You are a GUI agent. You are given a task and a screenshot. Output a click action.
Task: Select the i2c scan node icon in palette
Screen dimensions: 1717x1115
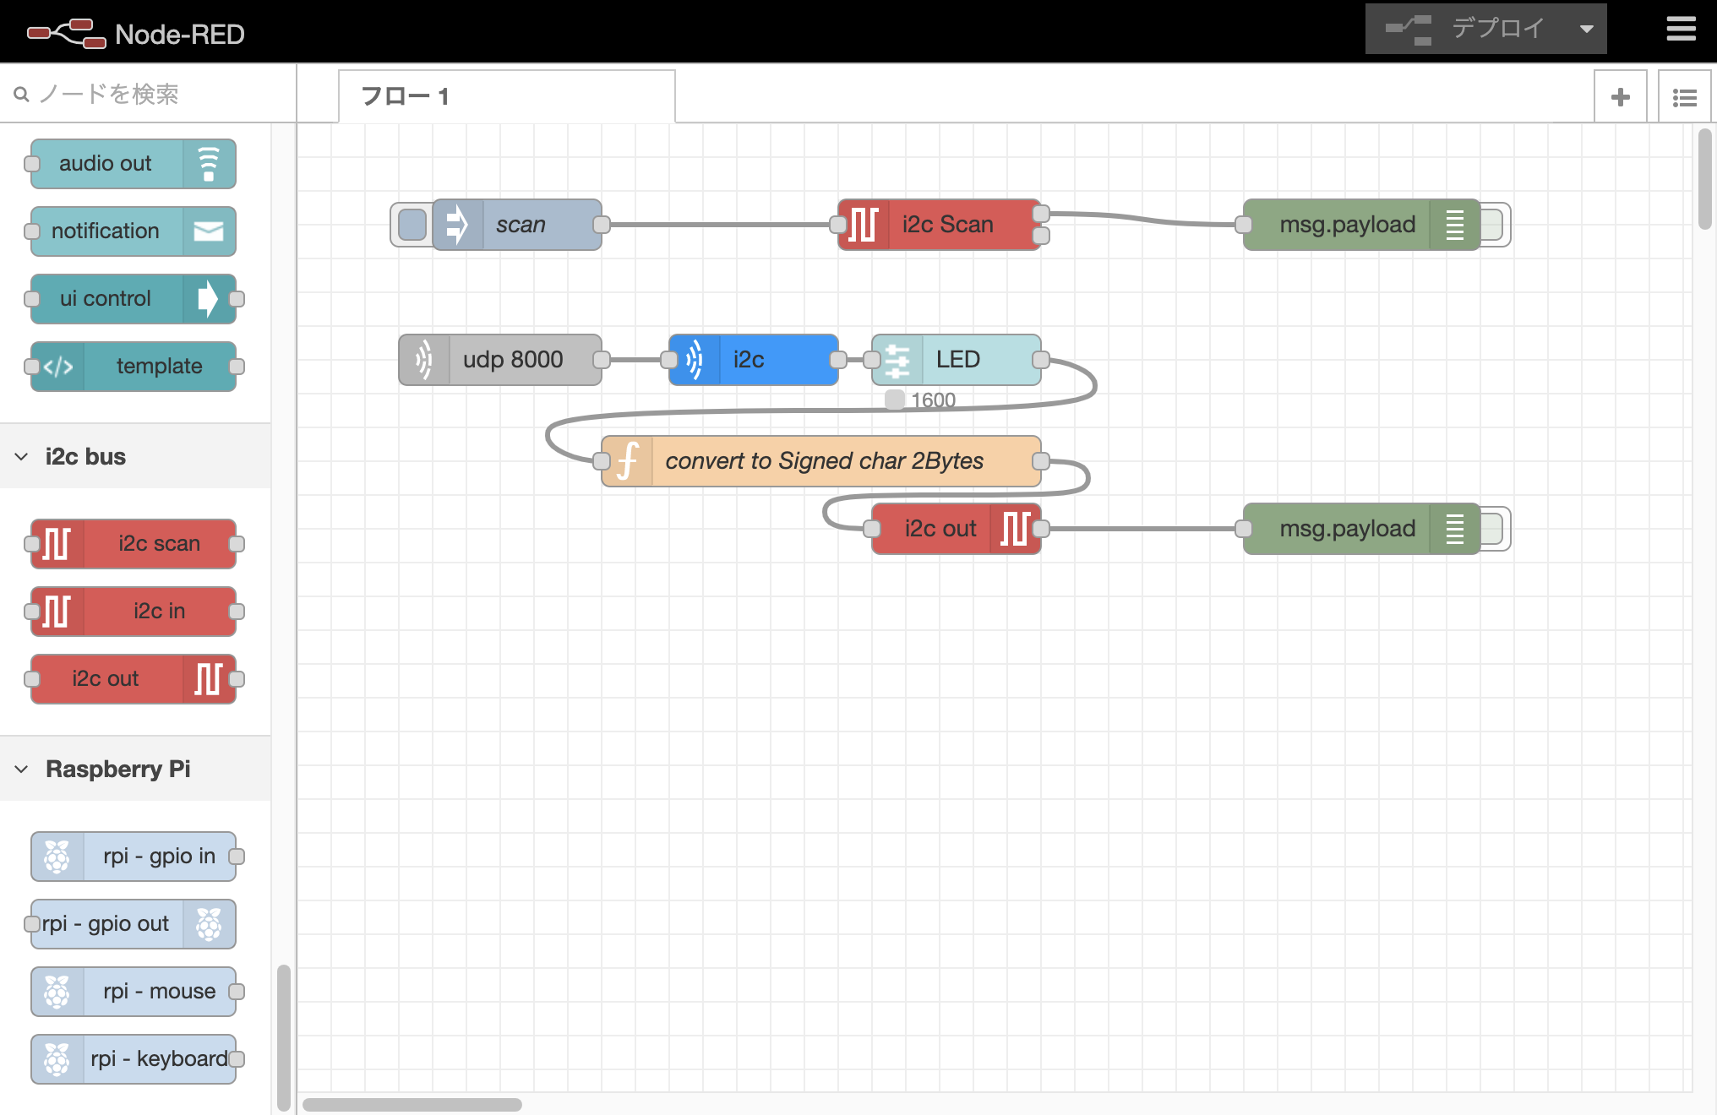[x=56, y=543]
